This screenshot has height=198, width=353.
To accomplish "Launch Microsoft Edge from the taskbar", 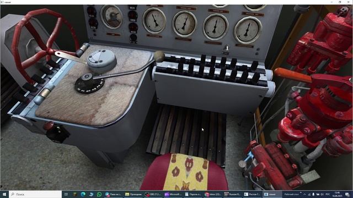I will (83, 194).
